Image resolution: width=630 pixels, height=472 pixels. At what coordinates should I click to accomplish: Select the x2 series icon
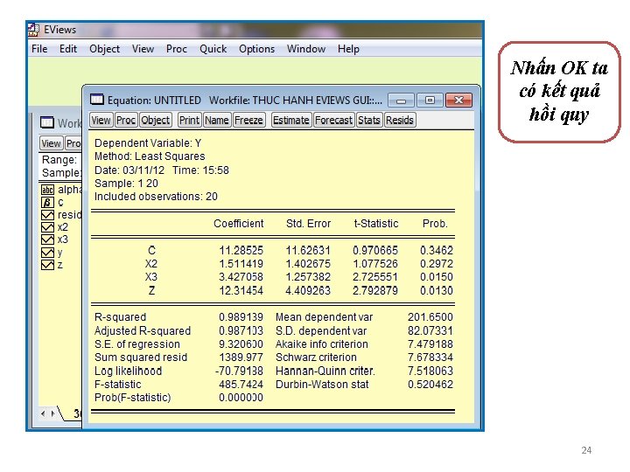[x=47, y=227]
